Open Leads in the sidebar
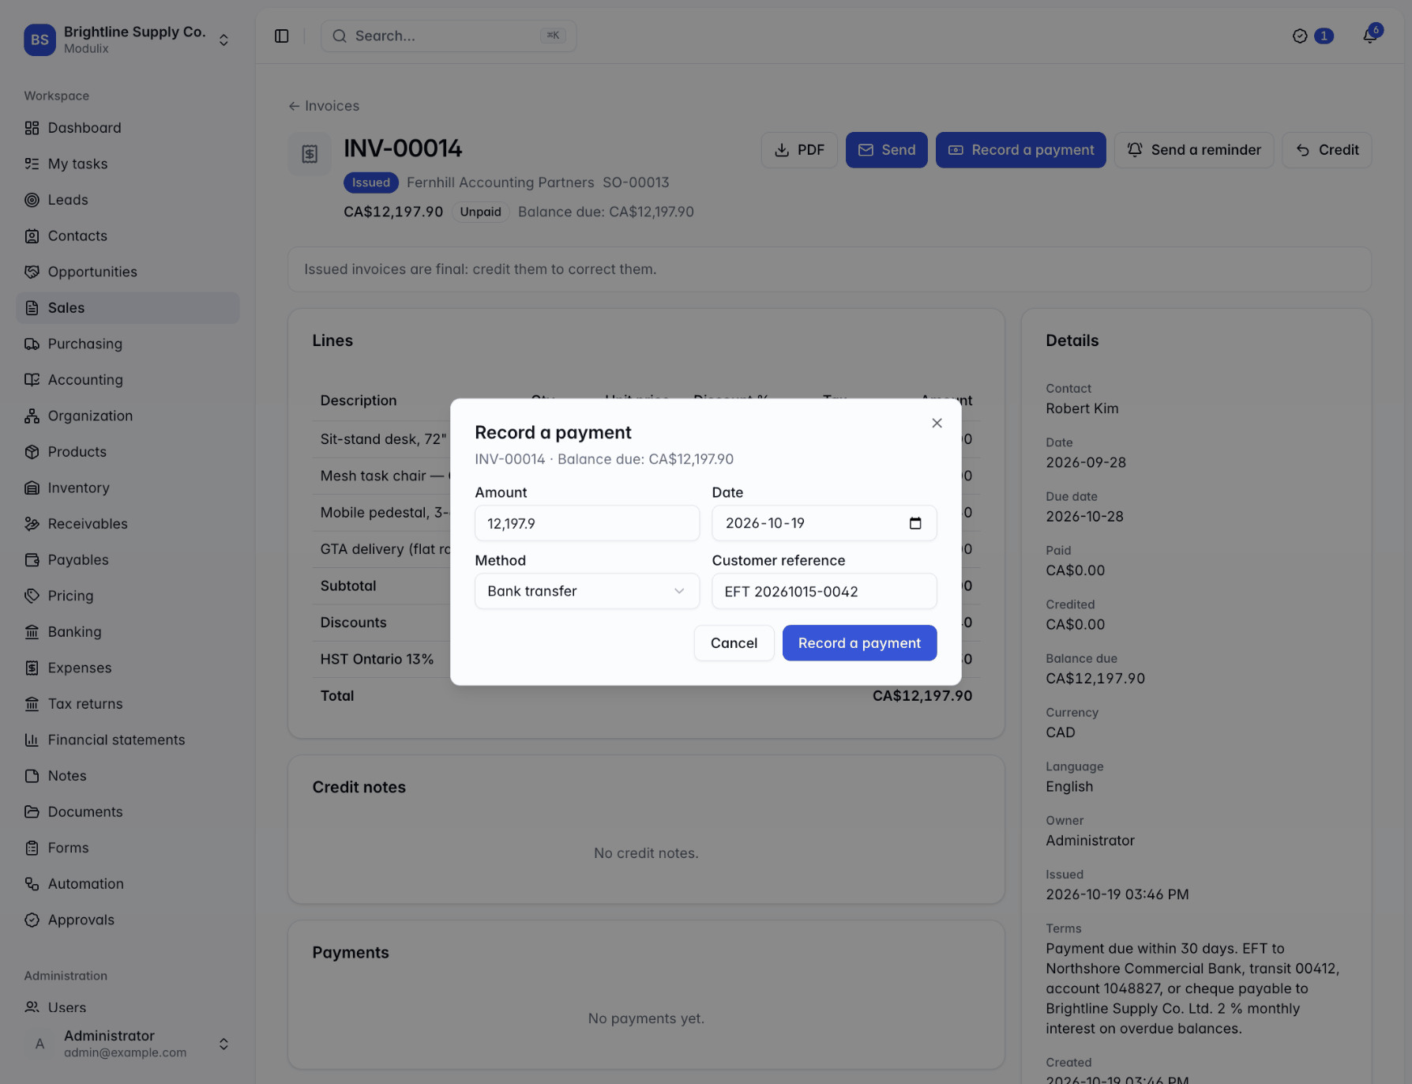Screen dimensions: 1412x1084 127,200
